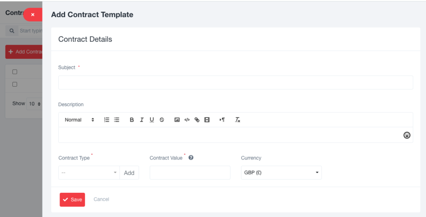Apply underline formatting
Image resolution: width=426 pixels, height=217 pixels.
click(151, 120)
